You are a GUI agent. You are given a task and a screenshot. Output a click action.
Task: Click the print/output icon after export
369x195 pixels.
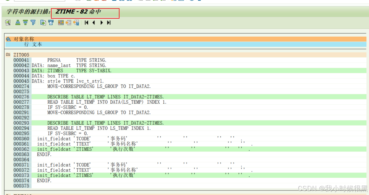tap(51, 23)
